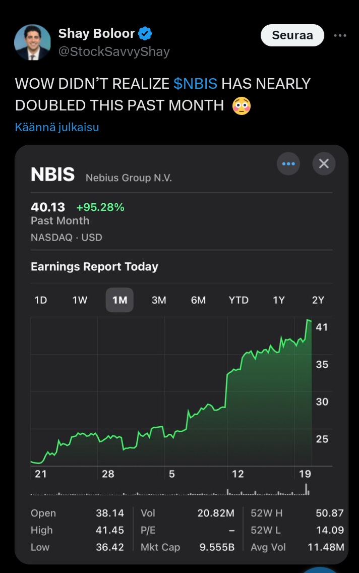Viewport: 359px width, 573px height.
Task: Open the tweet's three-dot options menu
Action: point(340,35)
